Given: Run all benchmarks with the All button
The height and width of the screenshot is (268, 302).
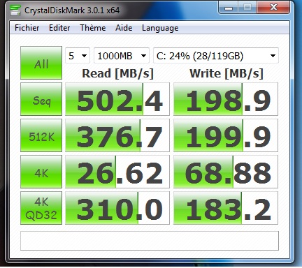Looking at the screenshot, I should pyautogui.click(x=41, y=63).
